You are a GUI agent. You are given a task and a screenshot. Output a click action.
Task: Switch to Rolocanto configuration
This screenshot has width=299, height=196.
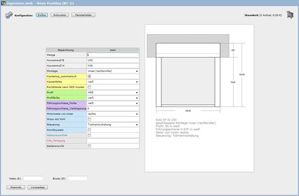click(60, 15)
